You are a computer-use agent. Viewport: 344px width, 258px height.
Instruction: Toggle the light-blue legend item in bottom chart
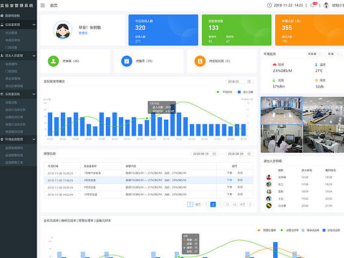click(310, 230)
